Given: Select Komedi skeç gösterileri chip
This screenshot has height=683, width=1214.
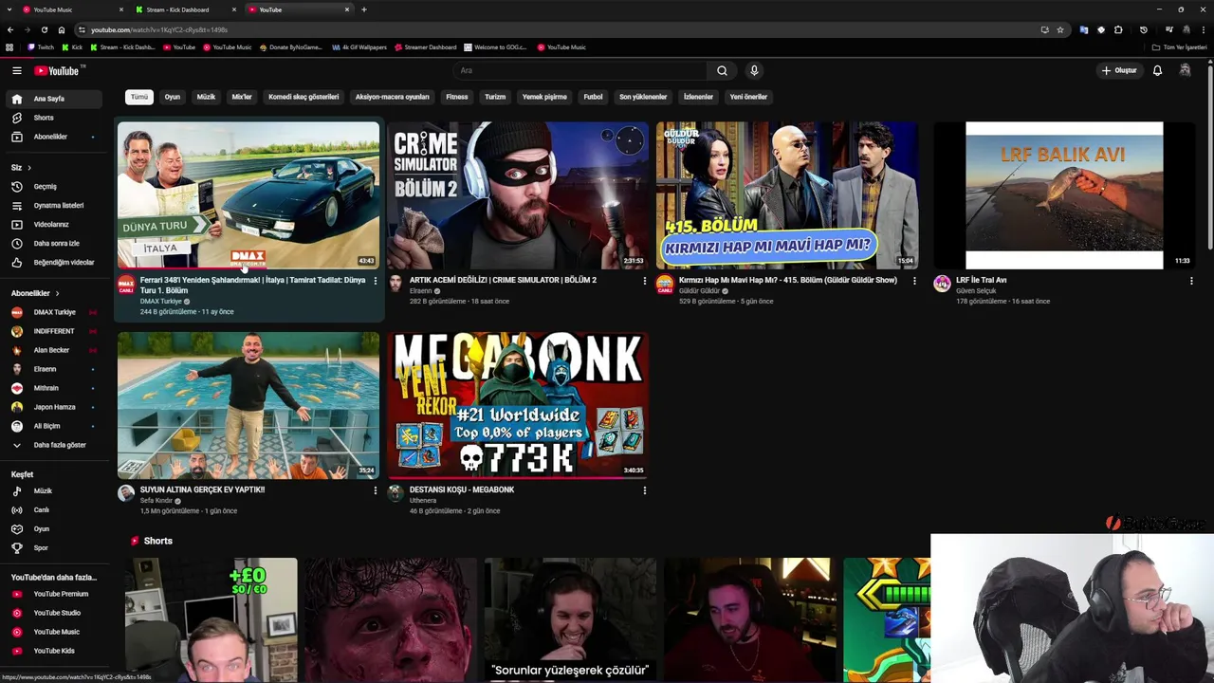Looking at the screenshot, I should 303,97.
